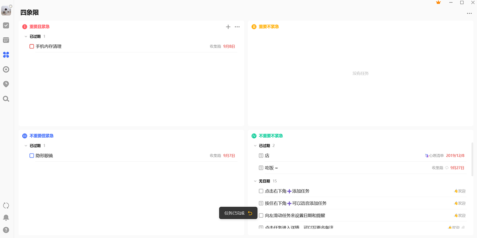The width and height of the screenshot is (477, 238).
Task: Open the habit clock icon in sidebar
Action: (x=6, y=84)
